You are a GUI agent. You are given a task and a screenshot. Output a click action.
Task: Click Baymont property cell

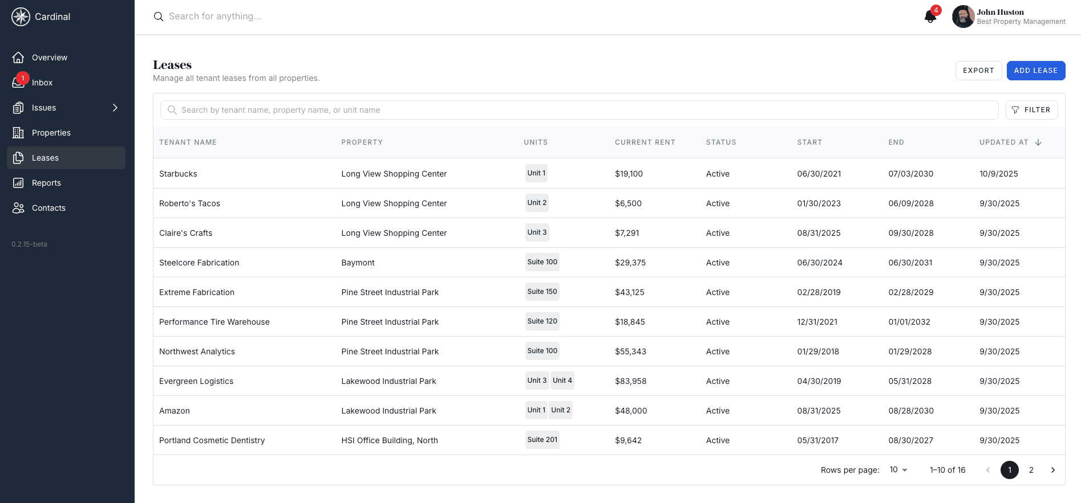(x=358, y=263)
